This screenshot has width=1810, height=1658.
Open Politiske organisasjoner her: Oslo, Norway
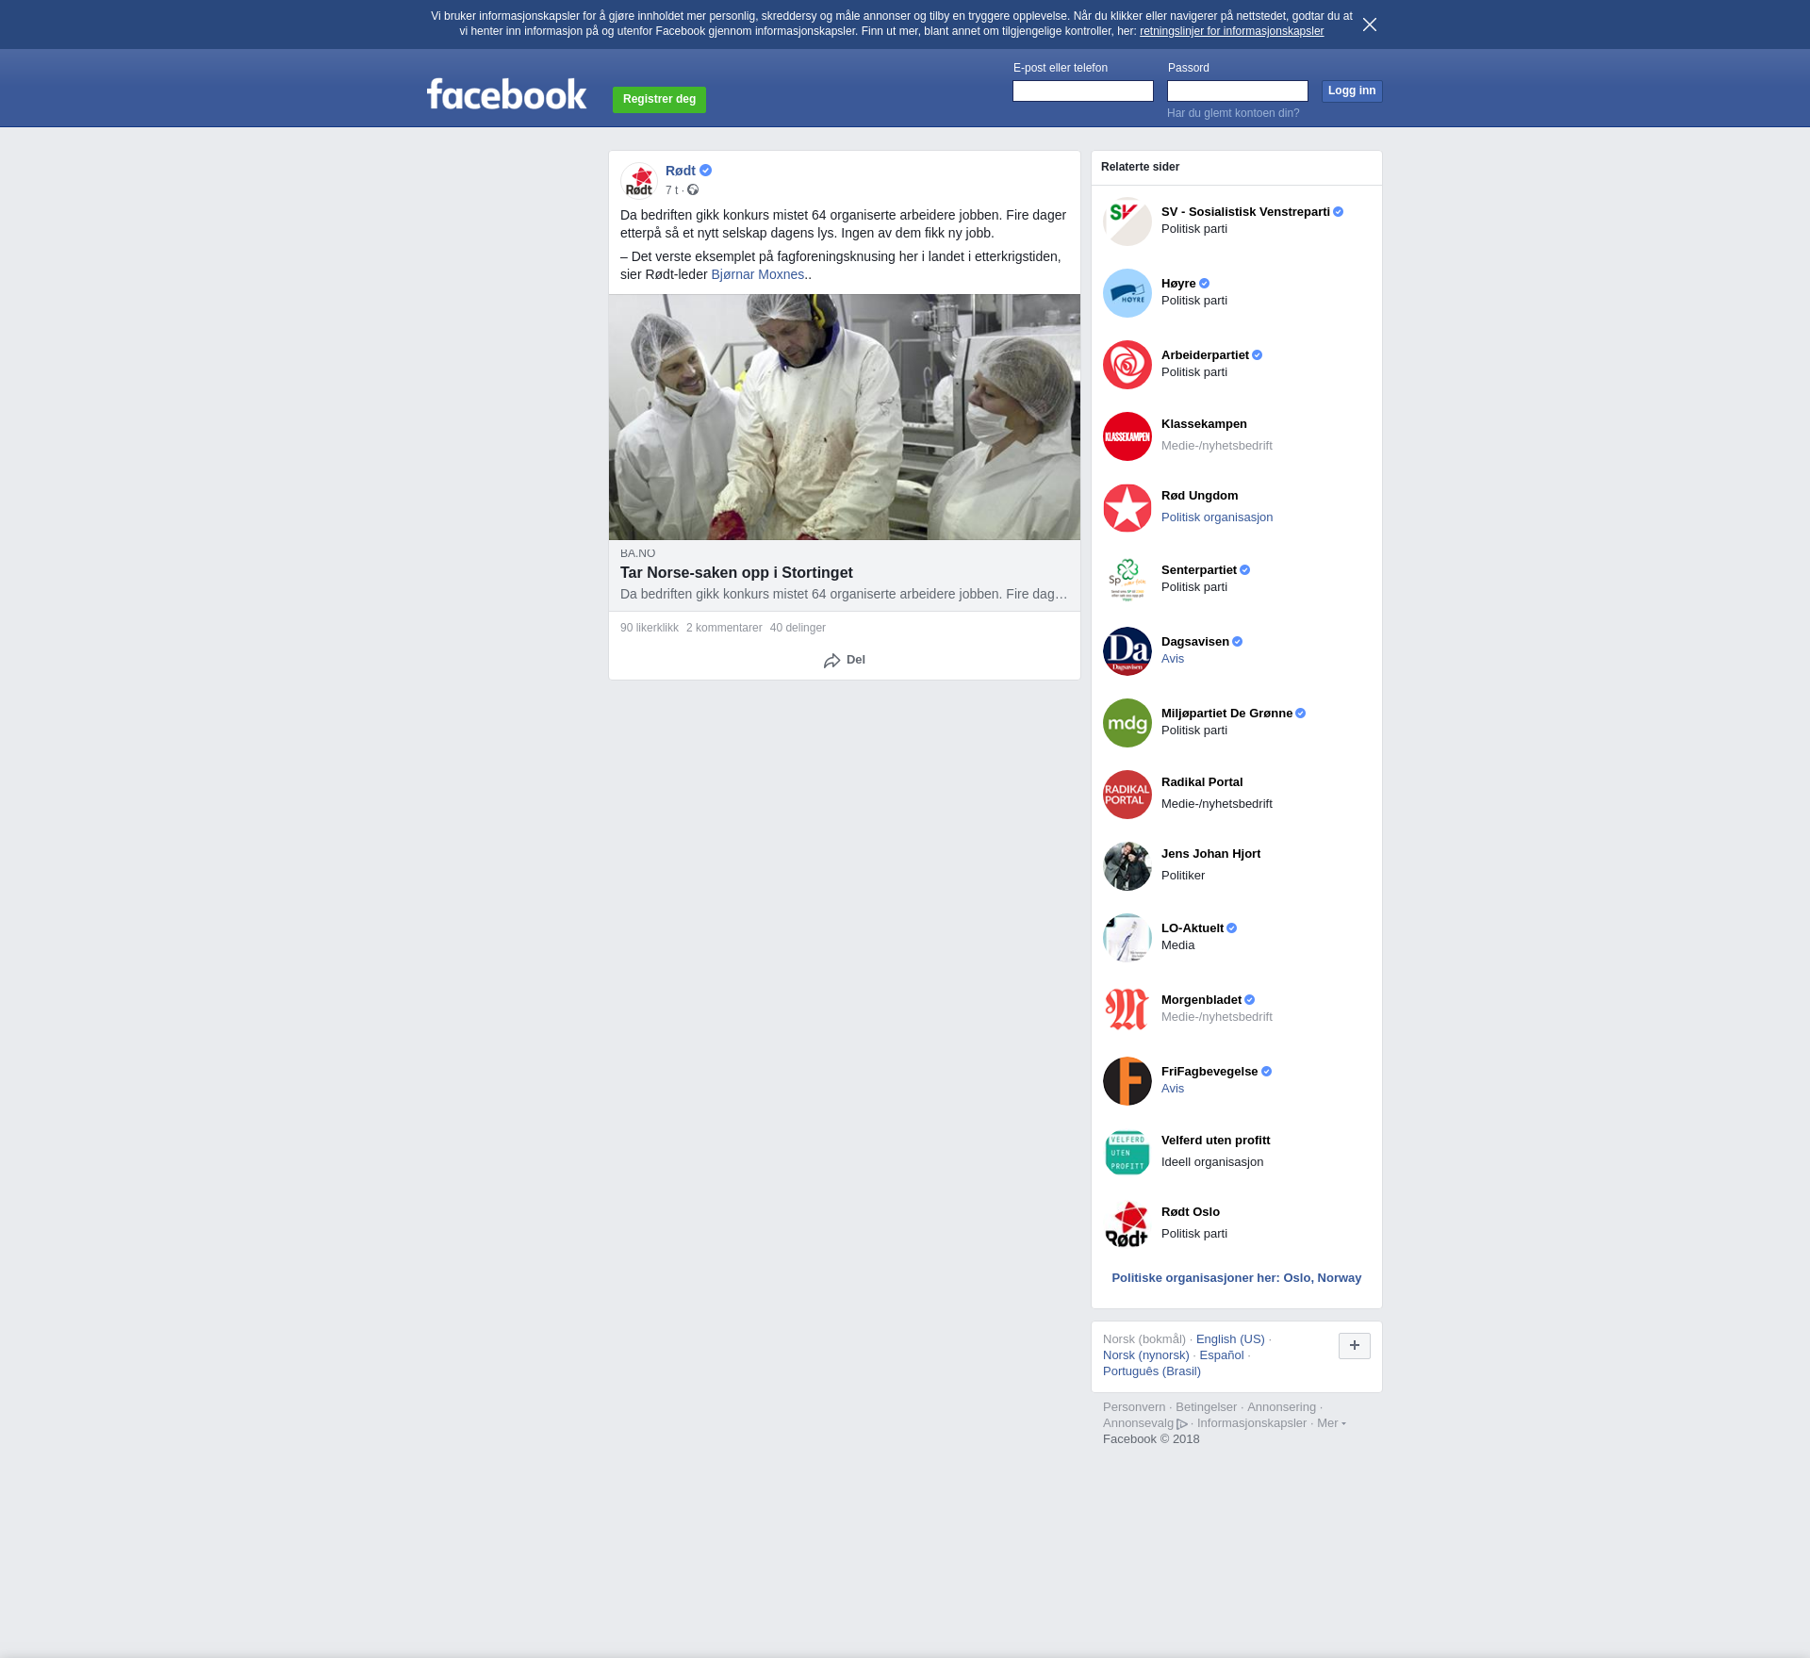point(1236,1278)
